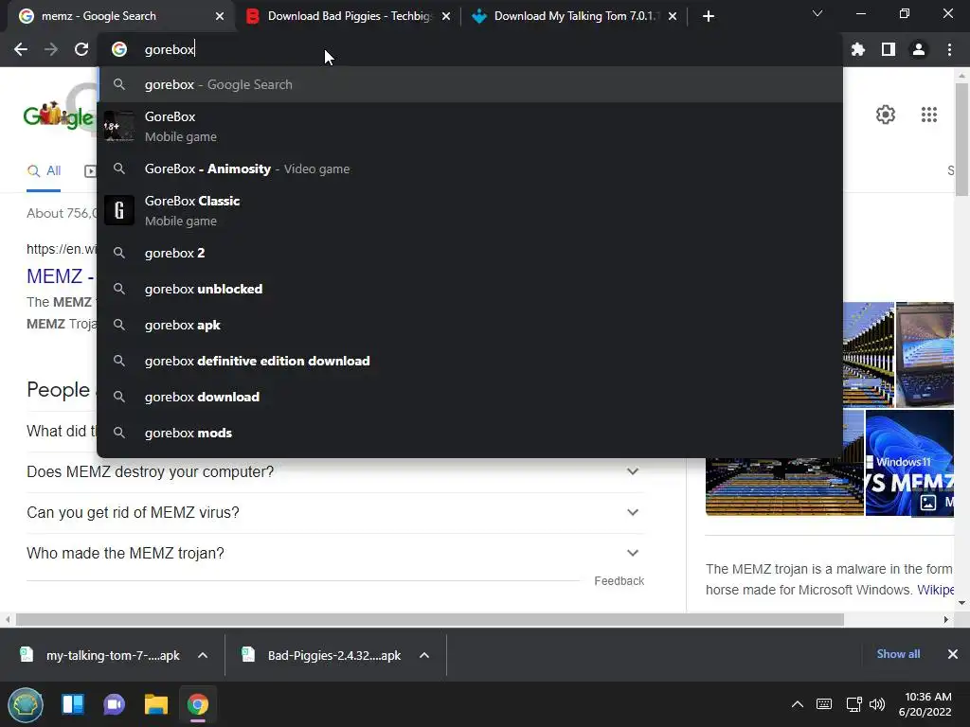Open the Chrome extensions puzzle icon
This screenshot has width=970, height=727.
pos(857,49)
